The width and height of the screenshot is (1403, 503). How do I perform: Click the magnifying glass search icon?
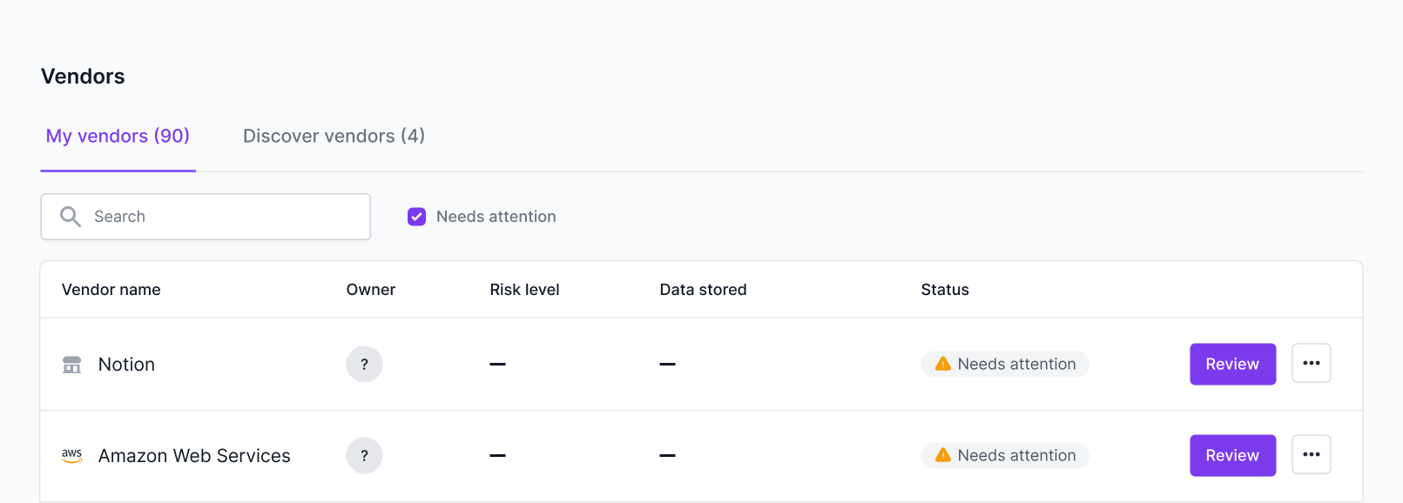pyautogui.click(x=71, y=217)
